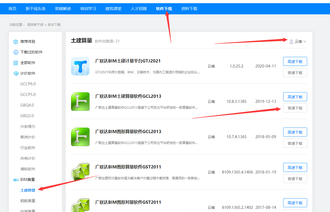The width and height of the screenshot is (330, 212).
Task: Open the 资料下载 navigation item
Action: (189, 9)
